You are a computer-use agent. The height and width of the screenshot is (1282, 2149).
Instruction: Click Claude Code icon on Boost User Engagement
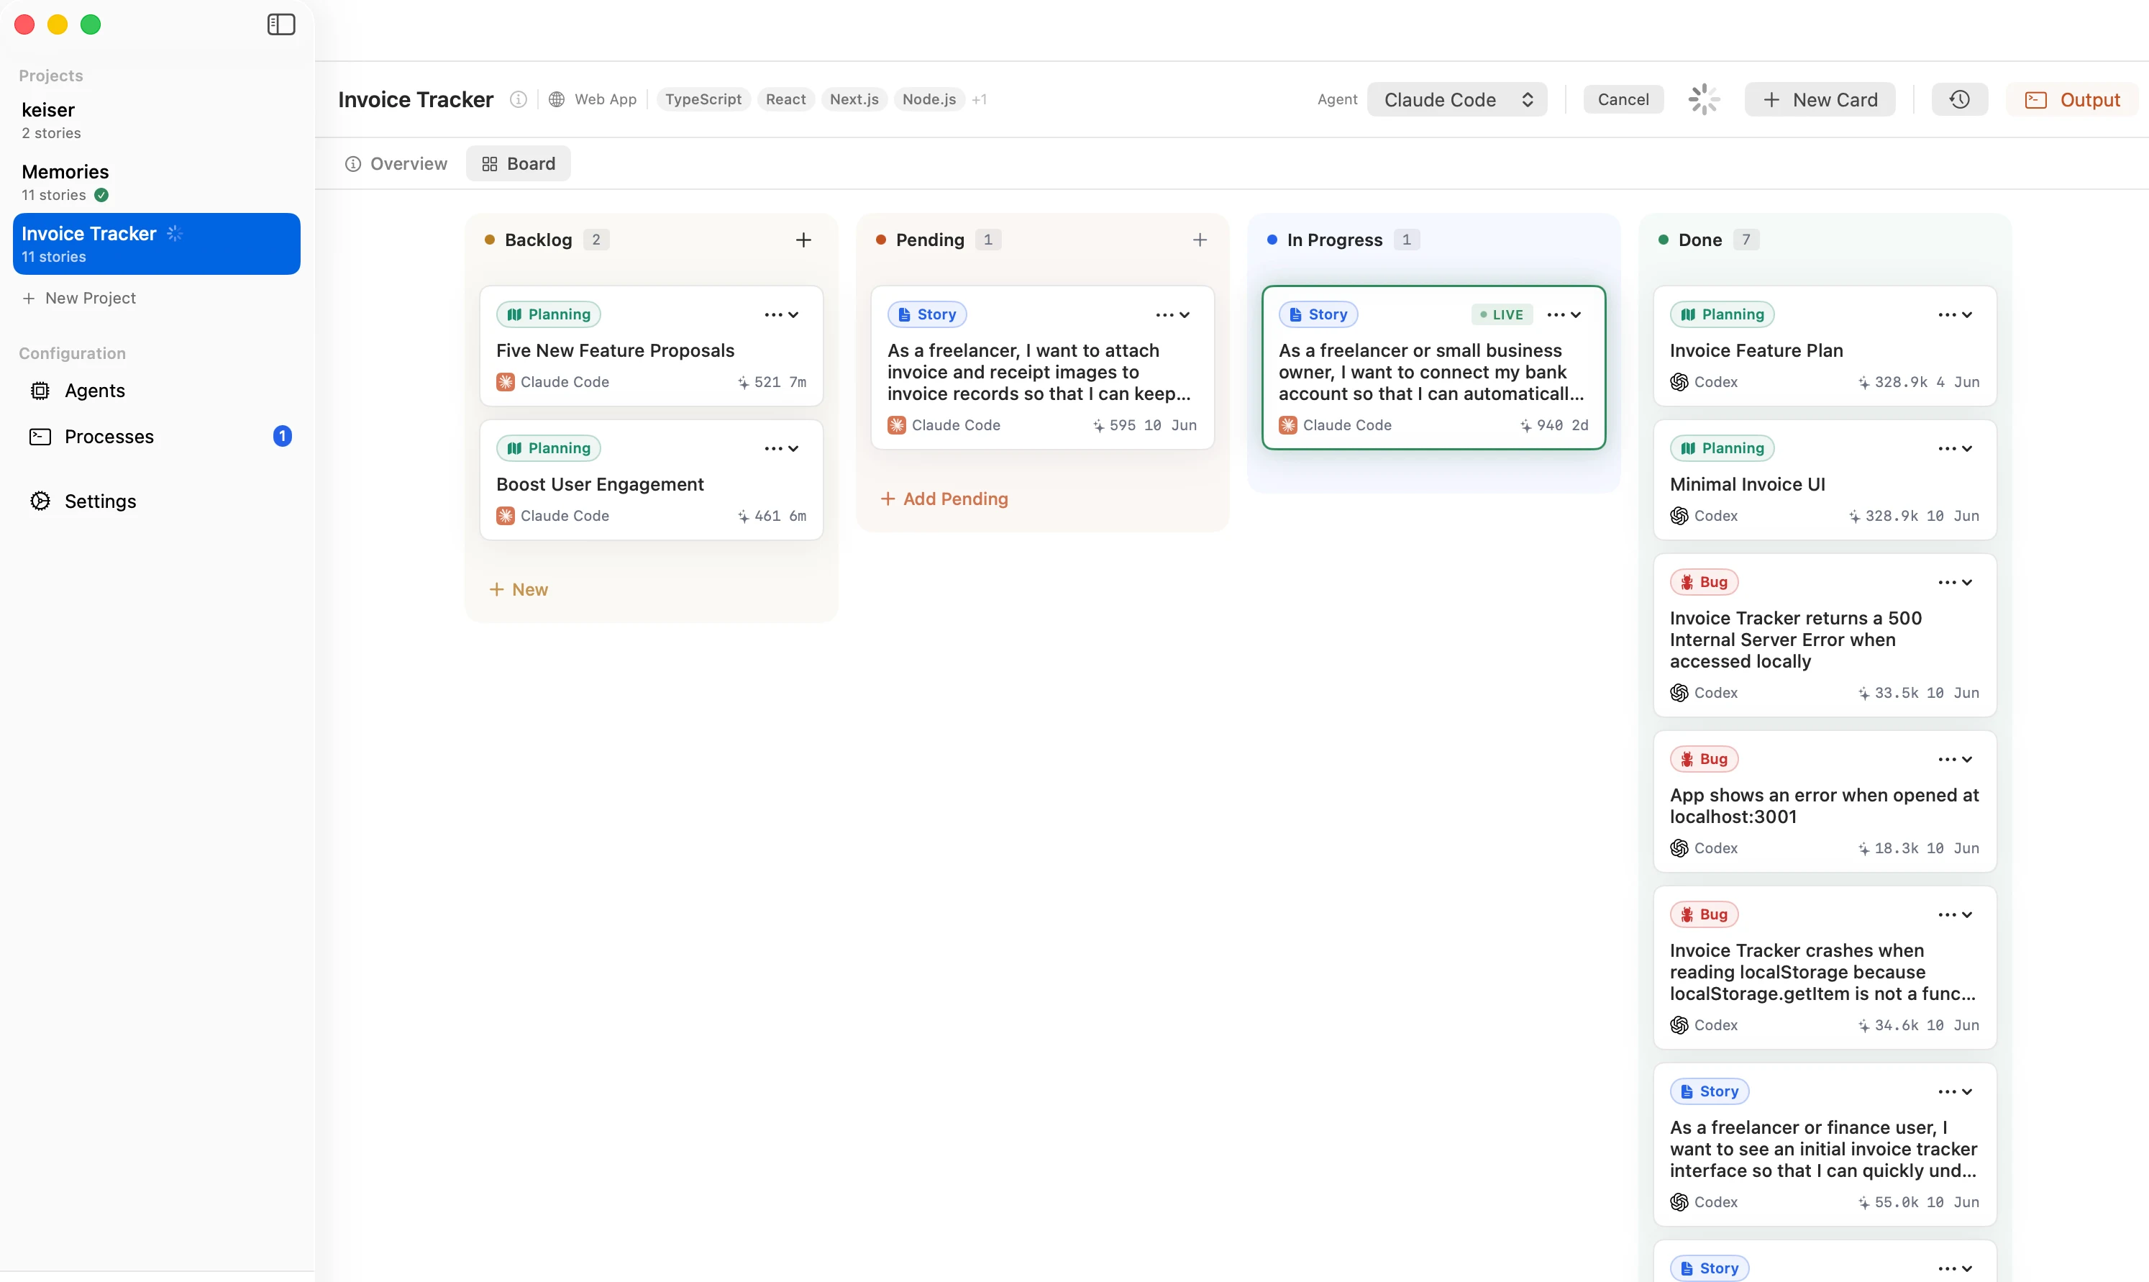point(505,516)
